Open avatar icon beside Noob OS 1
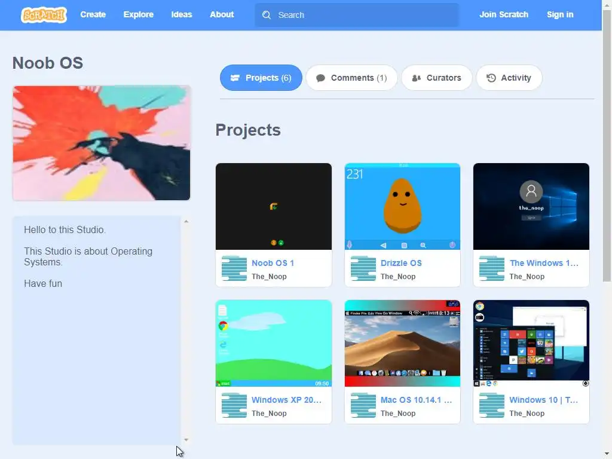 click(234, 268)
